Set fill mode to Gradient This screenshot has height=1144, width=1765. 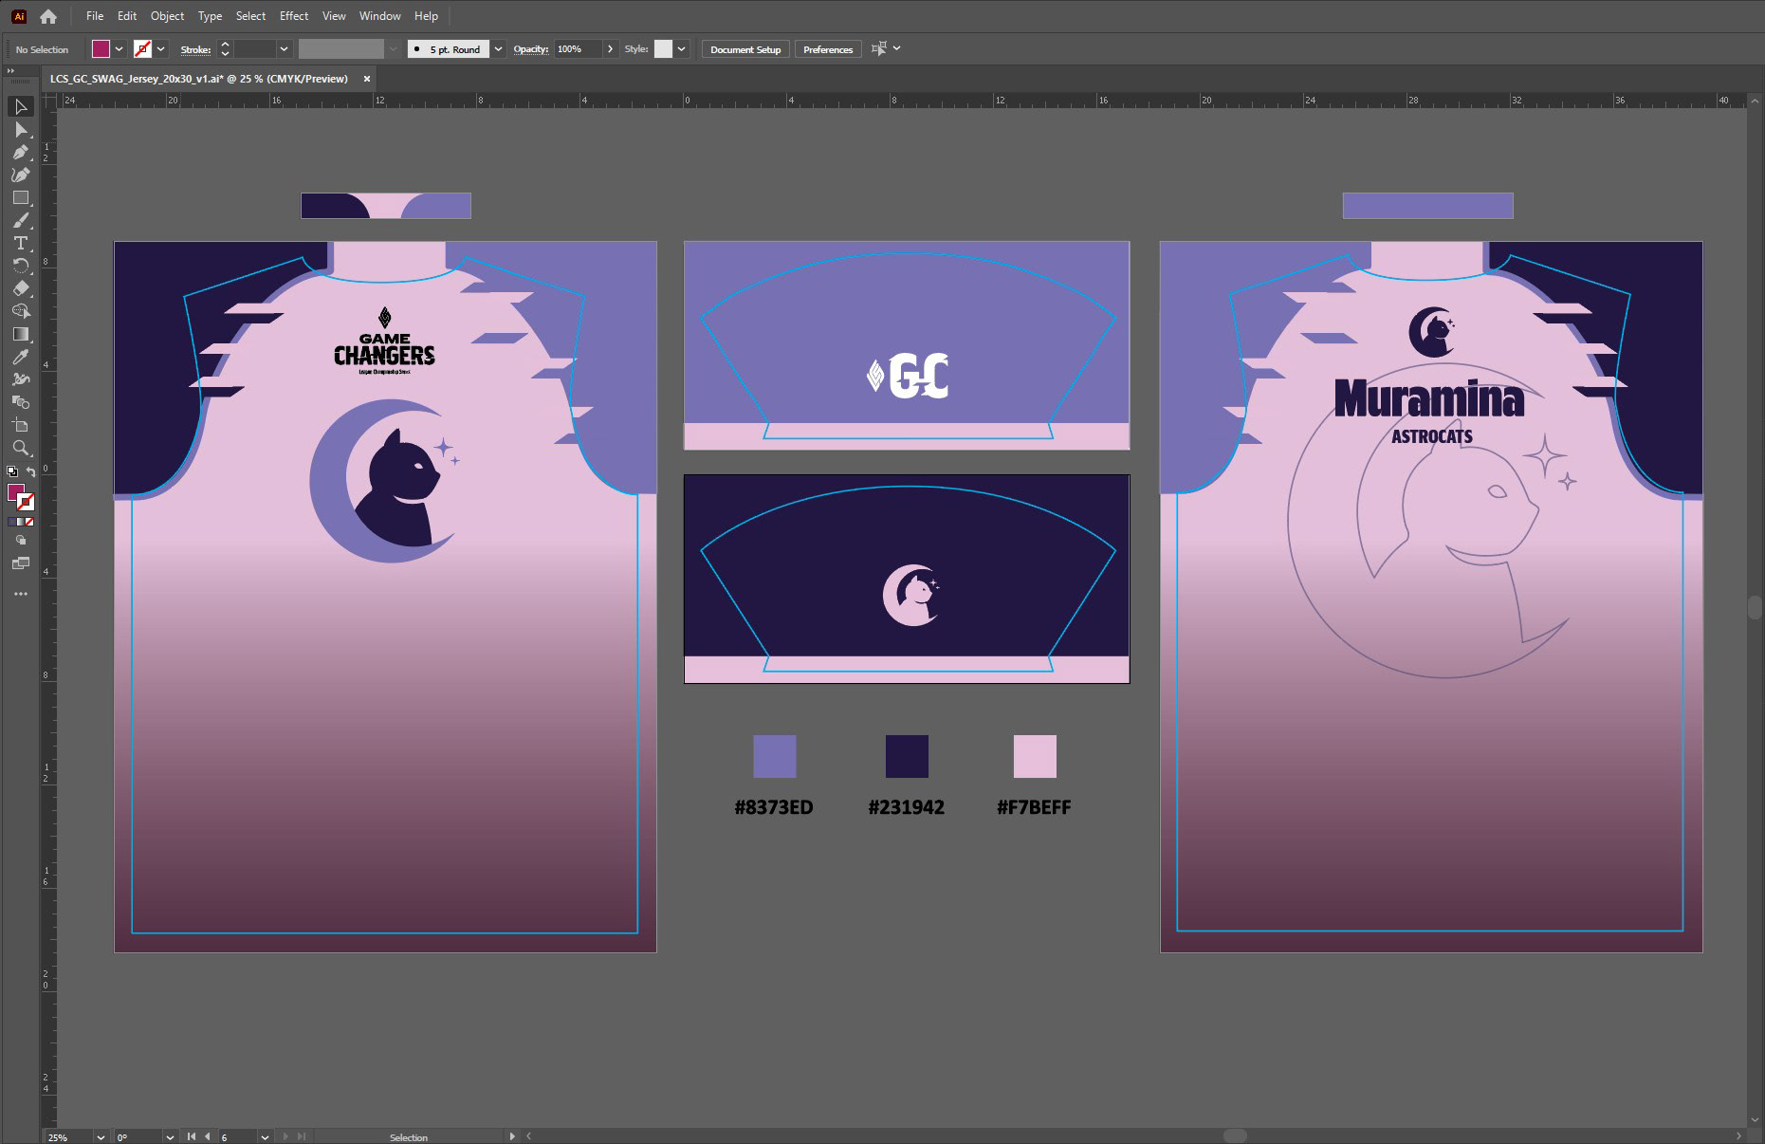point(21,522)
